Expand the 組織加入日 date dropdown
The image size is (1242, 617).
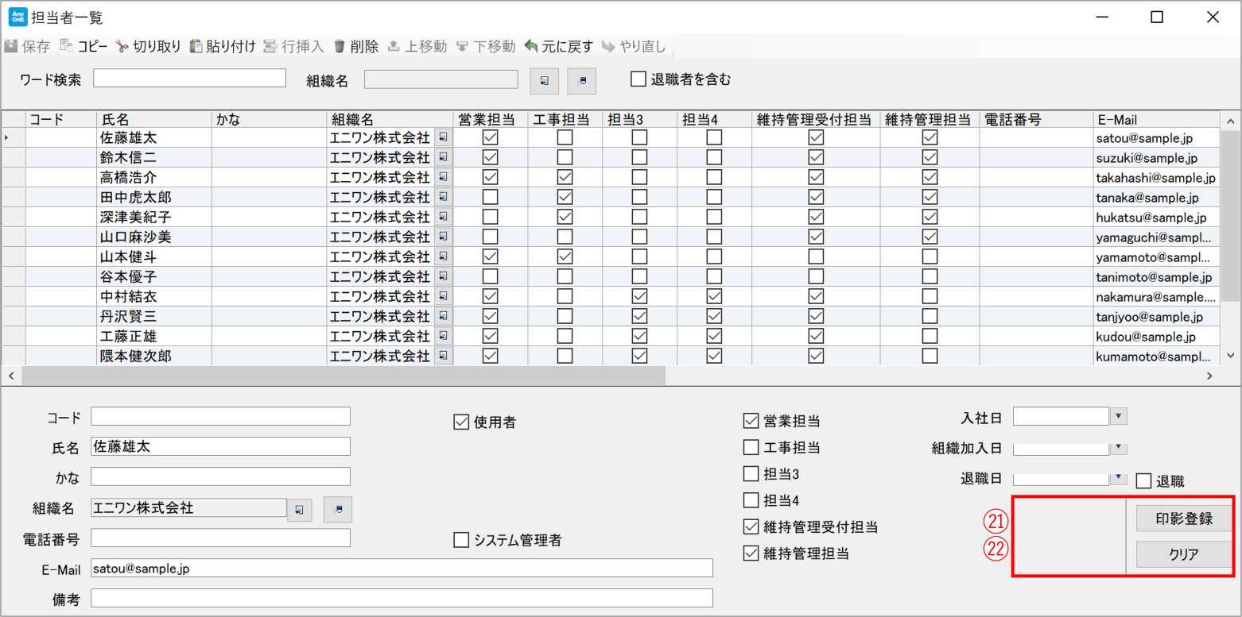[x=1119, y=448]
